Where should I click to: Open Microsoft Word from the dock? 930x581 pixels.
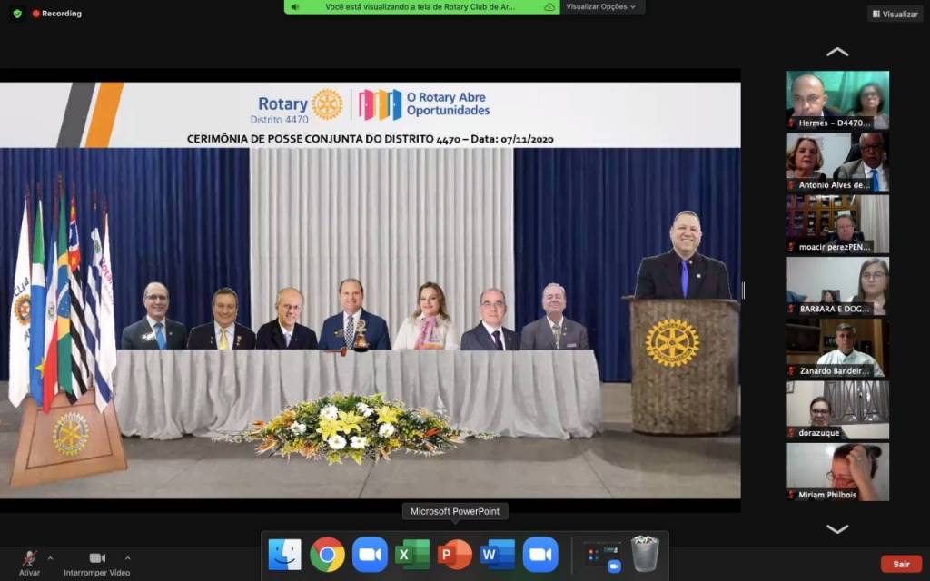pyautogui.click(x=498, y=554)
